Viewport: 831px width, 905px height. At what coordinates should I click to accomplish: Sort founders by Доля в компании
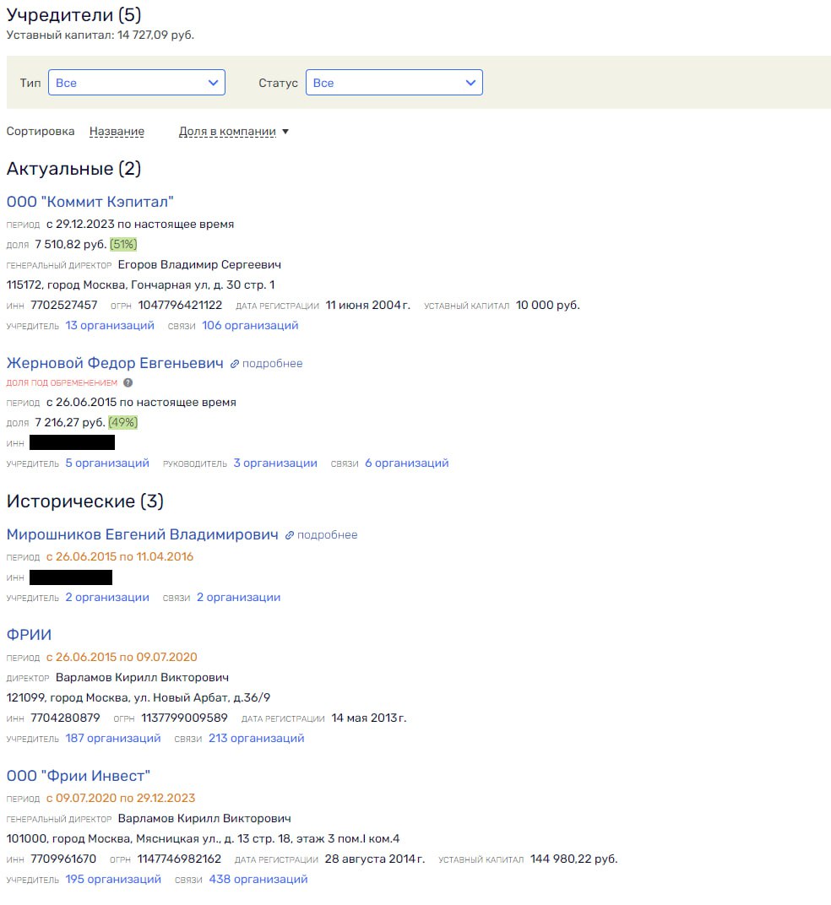click(227, 132)
